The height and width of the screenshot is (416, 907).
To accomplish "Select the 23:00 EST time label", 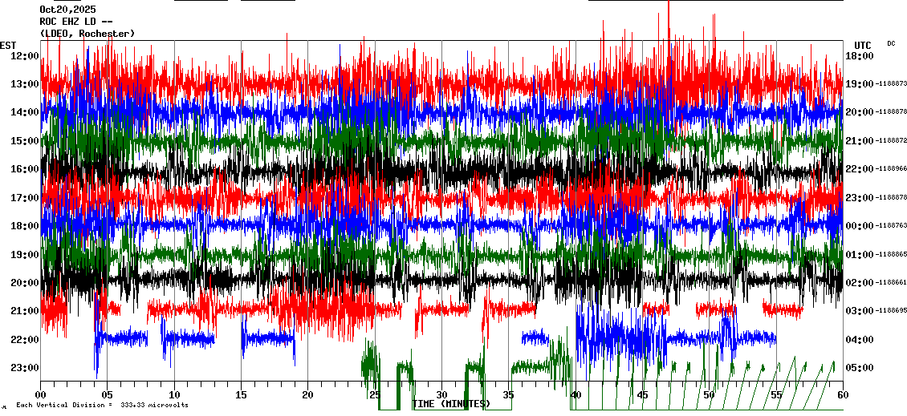I will [25, 368].
